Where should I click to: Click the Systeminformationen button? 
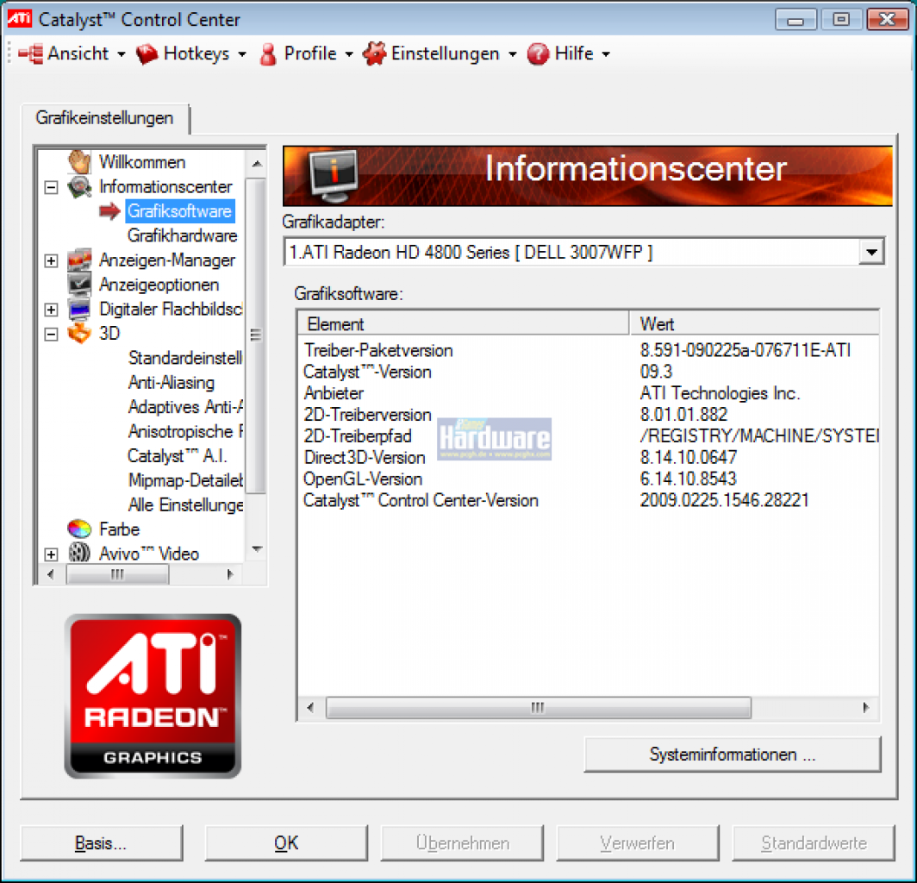click(x=733, y=755)
